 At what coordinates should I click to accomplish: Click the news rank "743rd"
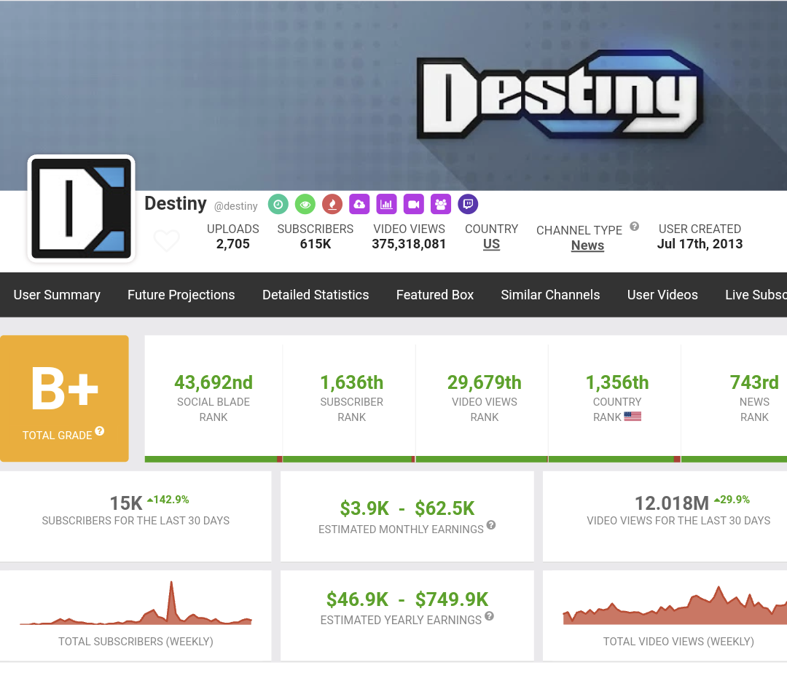tap(754, 382)
